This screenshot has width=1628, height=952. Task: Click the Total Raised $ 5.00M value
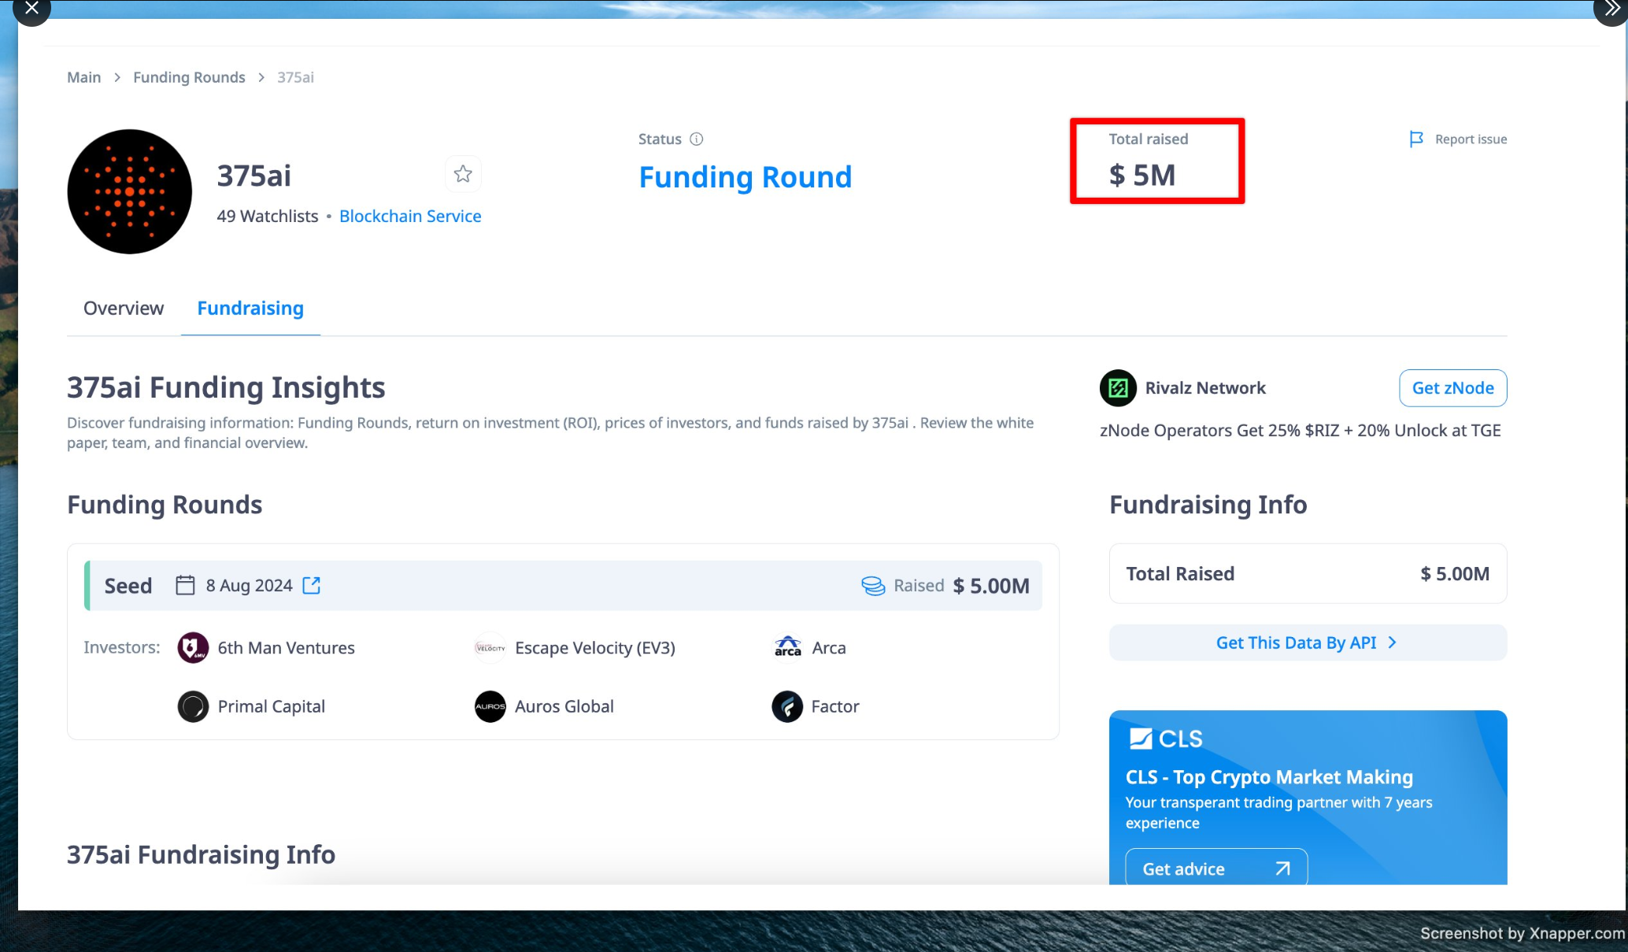pyautogui.click(x=1455, y=573)
